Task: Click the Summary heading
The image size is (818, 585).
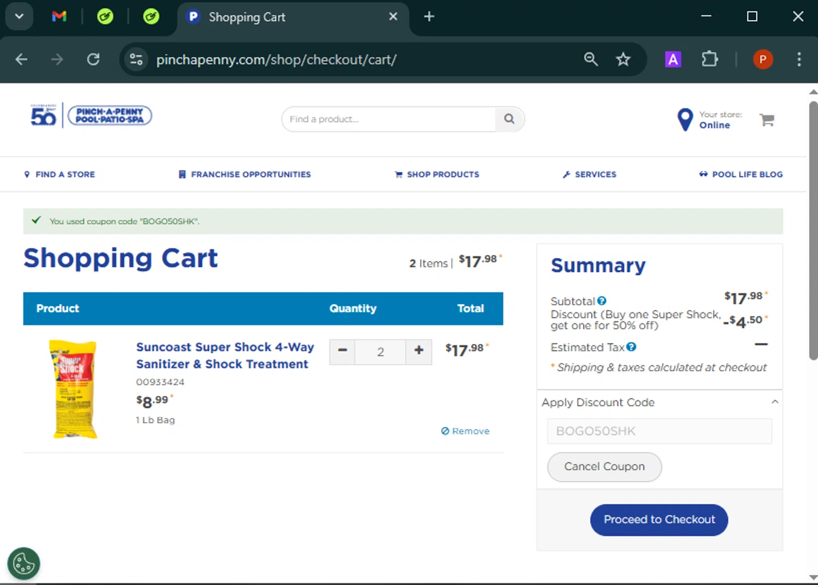Action: pos(598,265)
